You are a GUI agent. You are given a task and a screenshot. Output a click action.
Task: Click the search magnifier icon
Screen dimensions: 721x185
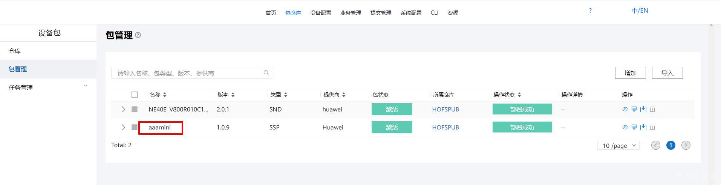[266, 73]
